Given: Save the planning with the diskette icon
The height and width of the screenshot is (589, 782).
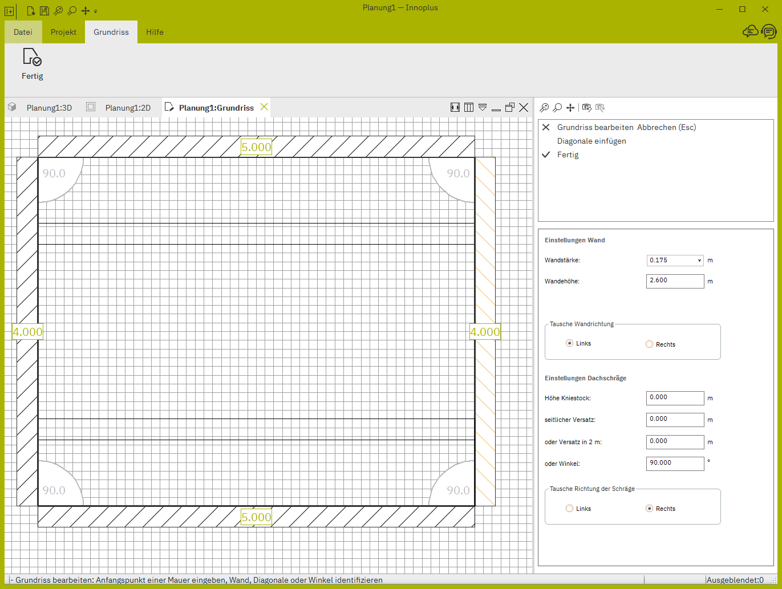Looking at the screenshot, I should coord(44,10).
